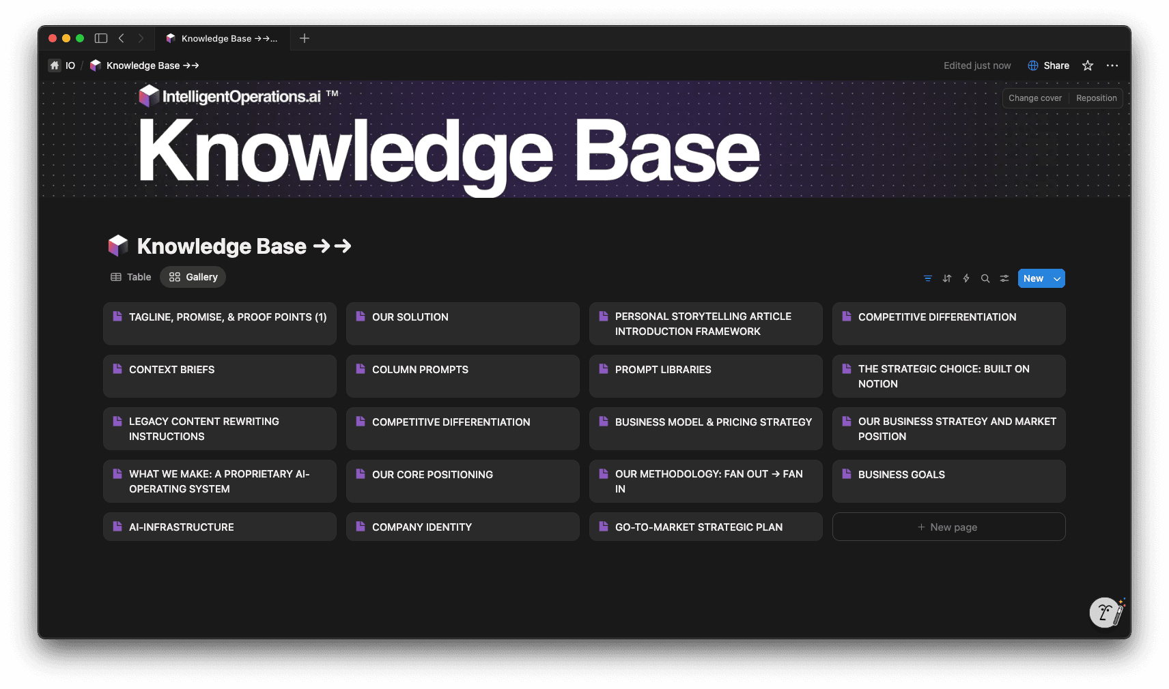Viewport: 1169px width, 689px height.
Task: Open the filter options for the gallery
Action: point(927,278)
